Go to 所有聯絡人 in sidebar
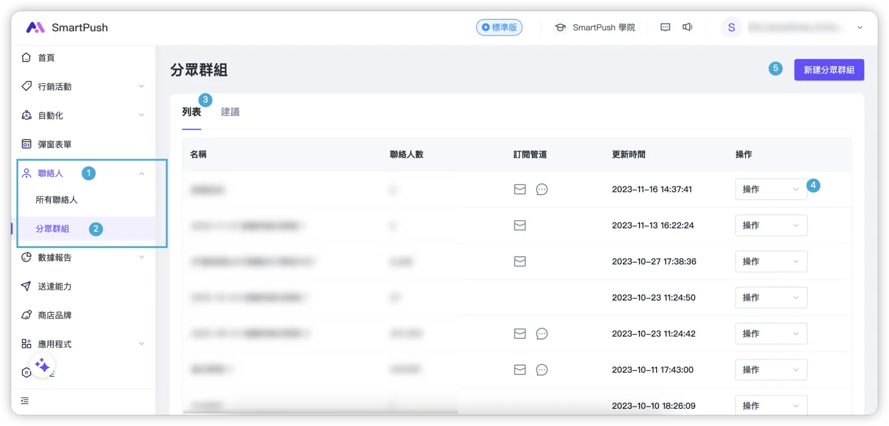The image size is (889, 426). coord(57,200)
